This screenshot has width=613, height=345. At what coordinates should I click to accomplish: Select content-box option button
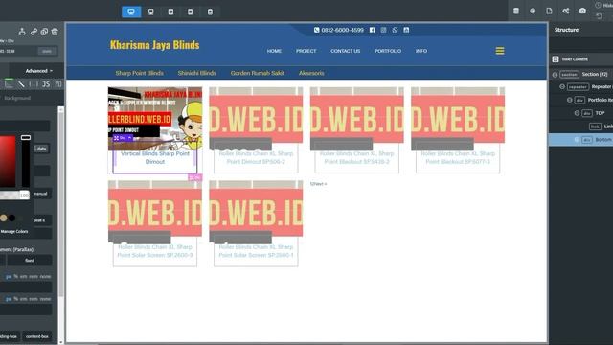[37, 336]
